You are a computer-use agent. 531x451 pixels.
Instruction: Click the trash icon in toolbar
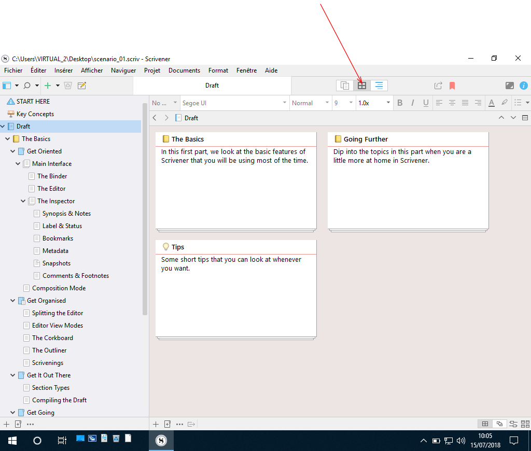pyautogui.click(x=68, y=86)
